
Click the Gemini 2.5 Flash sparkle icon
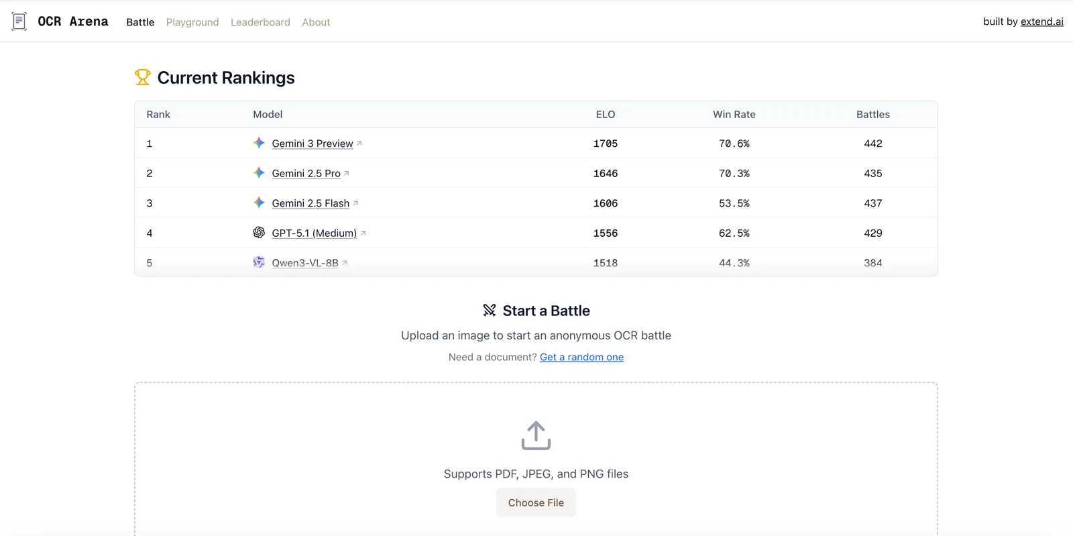259,203
